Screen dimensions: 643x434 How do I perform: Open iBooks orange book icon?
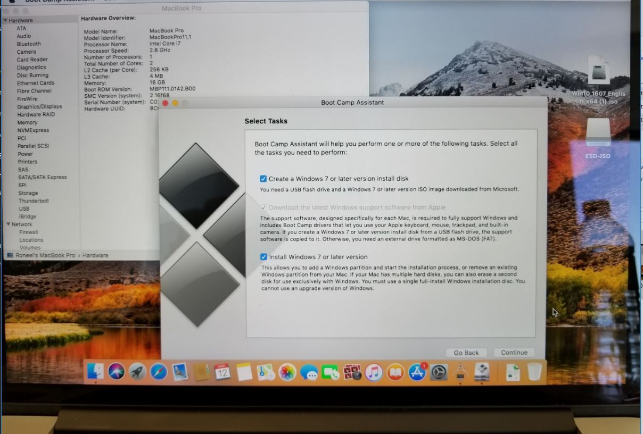coord(395,372)
